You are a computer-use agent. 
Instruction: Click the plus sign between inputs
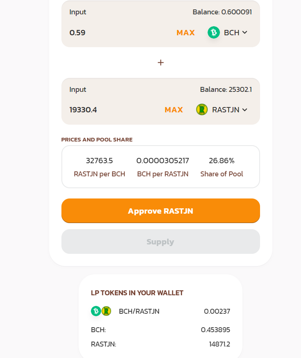tap(161, 63)
